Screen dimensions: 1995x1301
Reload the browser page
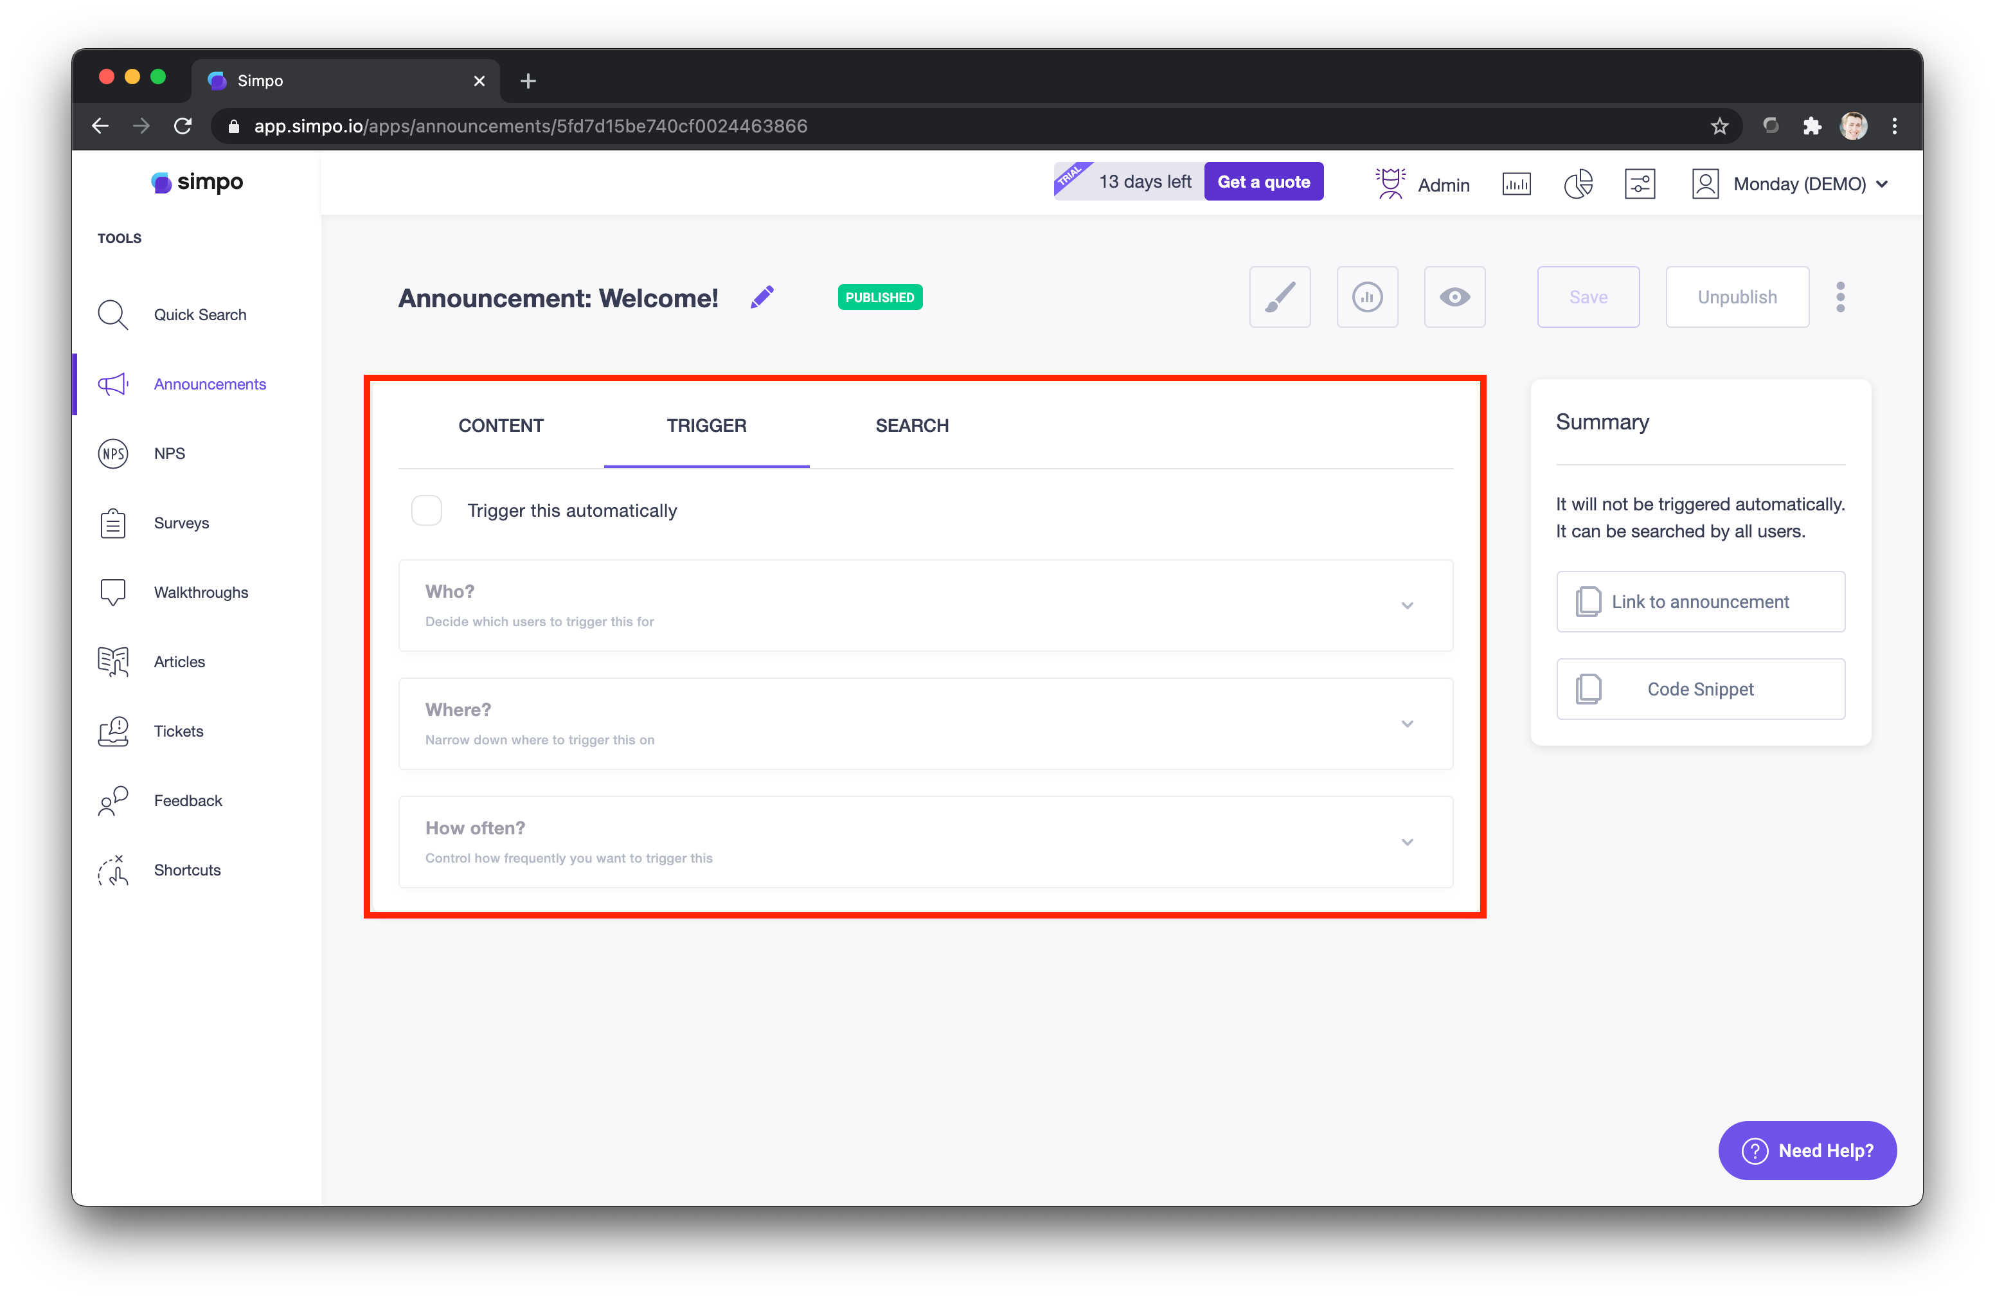(183, 126)
